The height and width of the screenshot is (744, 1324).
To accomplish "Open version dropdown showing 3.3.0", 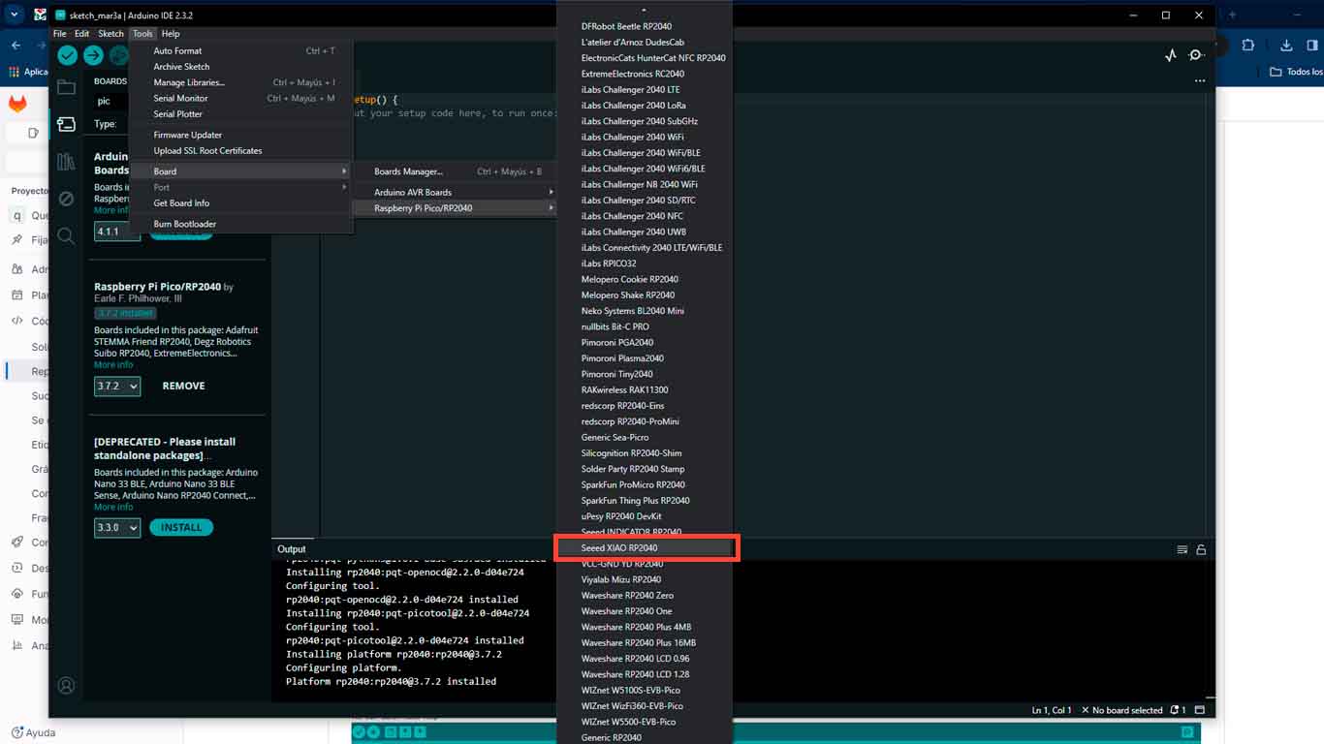I will tap(117, 528).
